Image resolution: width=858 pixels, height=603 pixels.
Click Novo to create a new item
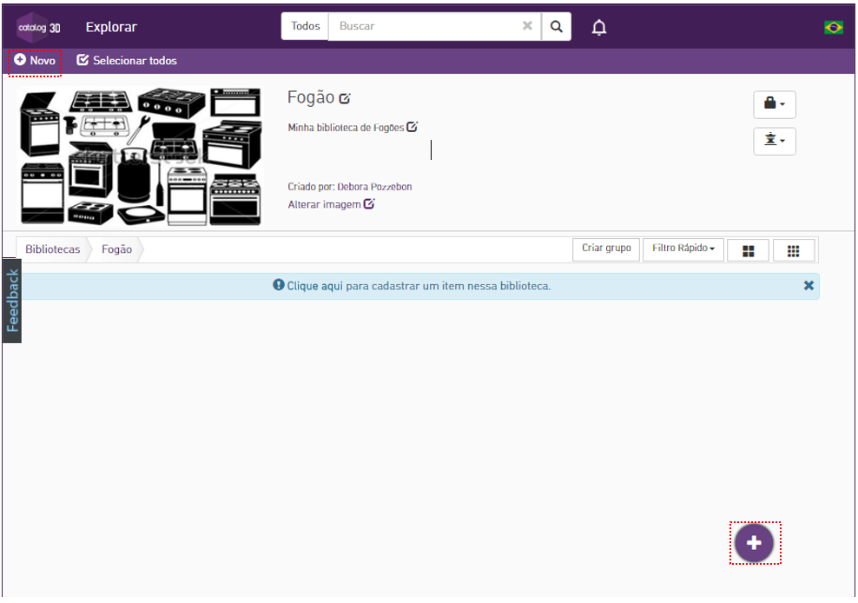(35, 60)
